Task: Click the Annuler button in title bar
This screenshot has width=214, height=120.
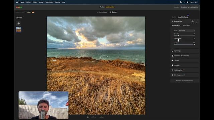Action: click(176, 7)
